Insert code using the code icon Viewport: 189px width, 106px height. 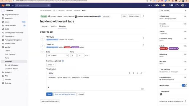(x=137, y=73)
